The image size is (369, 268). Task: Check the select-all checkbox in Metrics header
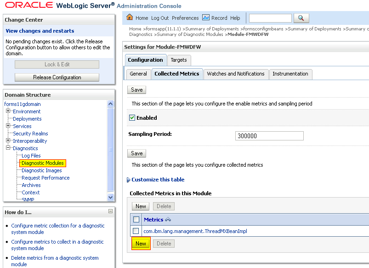(136, 219)
